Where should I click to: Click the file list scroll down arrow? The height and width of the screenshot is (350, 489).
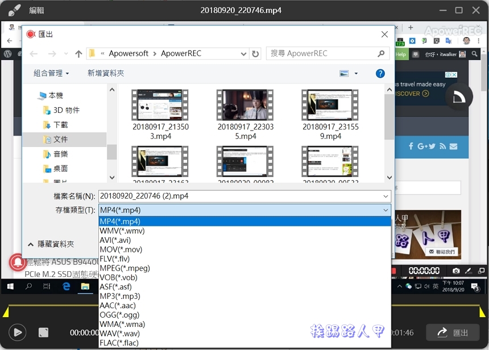(389, 178)
